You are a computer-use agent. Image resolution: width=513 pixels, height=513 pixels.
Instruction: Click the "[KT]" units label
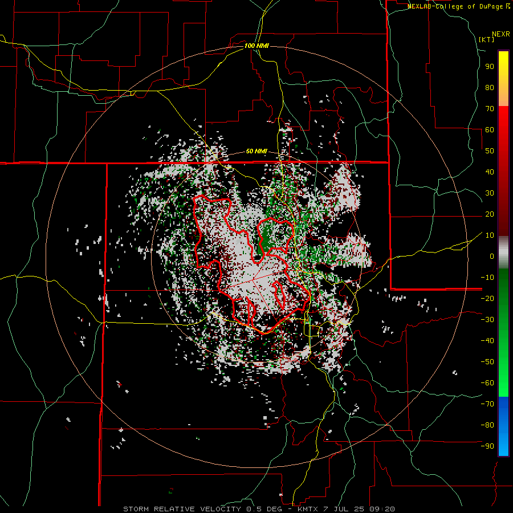tap(487, 39)
